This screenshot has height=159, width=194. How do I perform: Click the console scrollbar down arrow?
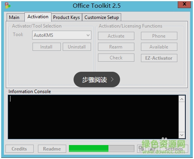click(x=182, y=135)
